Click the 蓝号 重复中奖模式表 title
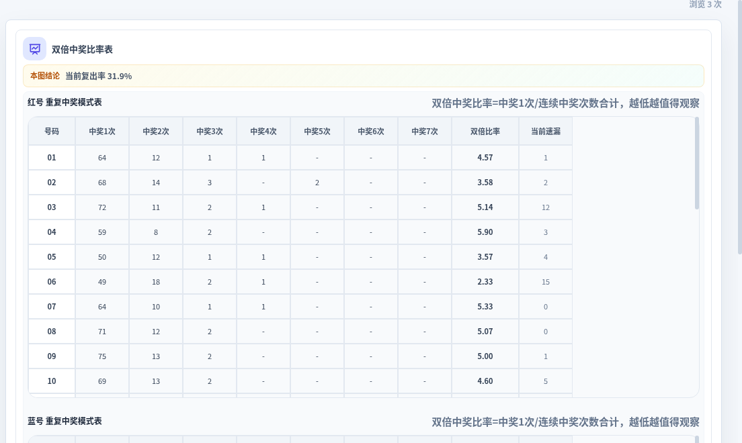Viewport: 742px width, 443px height. click(65, 421)
